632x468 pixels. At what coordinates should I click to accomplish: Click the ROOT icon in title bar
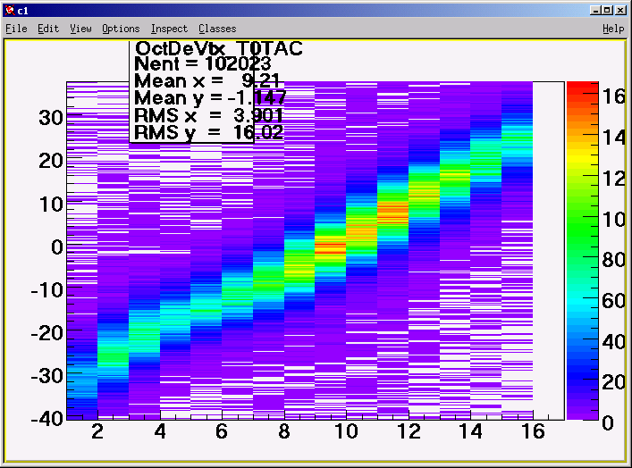[x=10, y=11]
